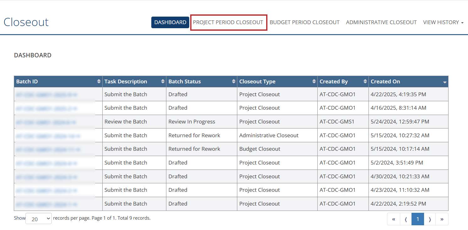Open Project Period Closeout tab

coord(228,22)
